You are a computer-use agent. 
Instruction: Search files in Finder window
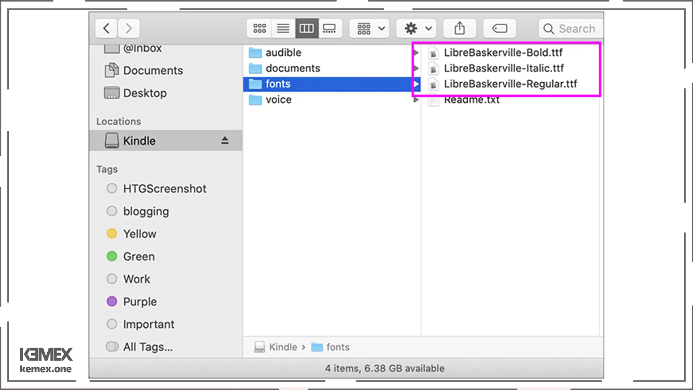[x=568, y=29]
